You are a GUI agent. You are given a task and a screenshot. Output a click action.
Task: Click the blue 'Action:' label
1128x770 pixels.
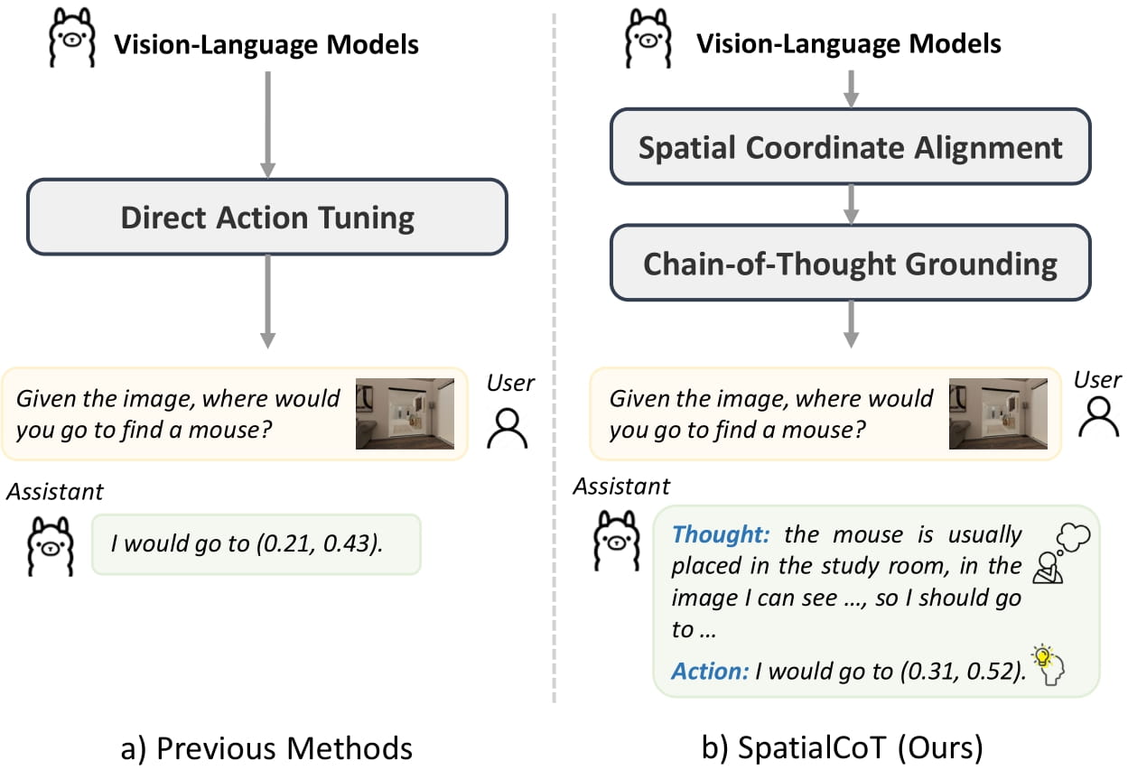click(710, 671)
